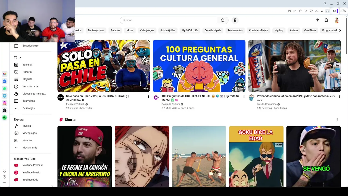
Task: Click the YouTube Buscar search field
Action: (169, 20)
